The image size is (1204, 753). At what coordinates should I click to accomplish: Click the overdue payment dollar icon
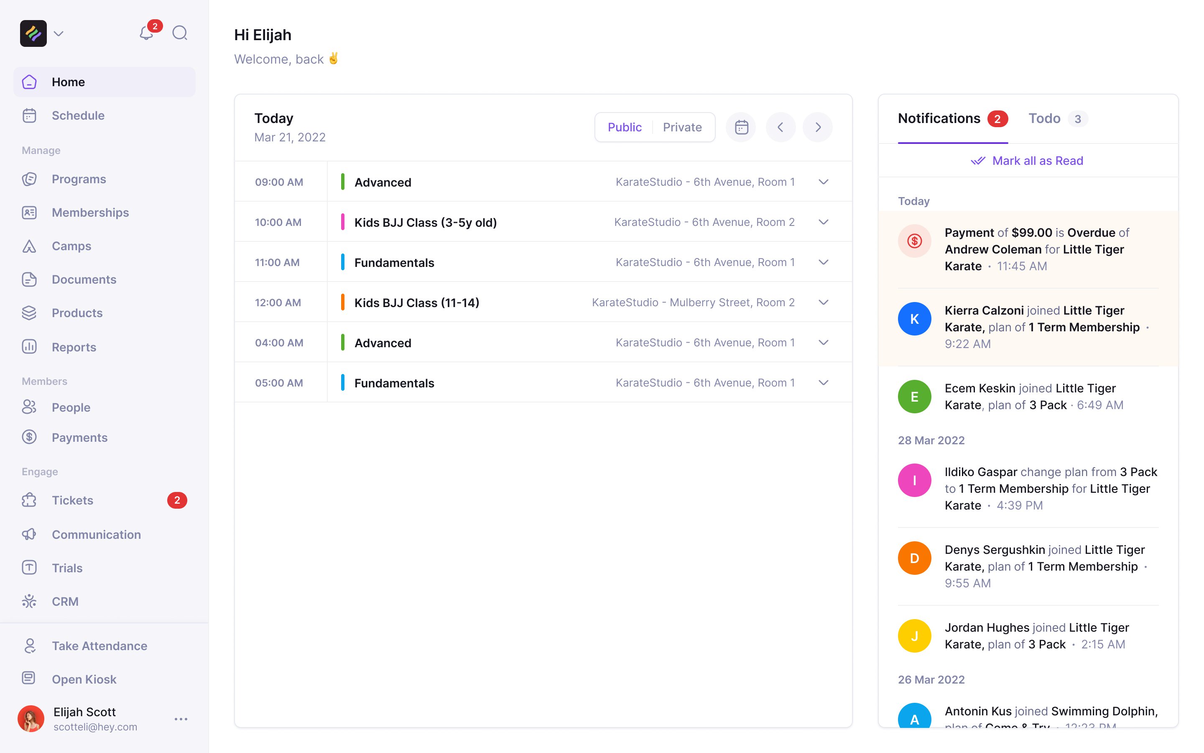914,241
